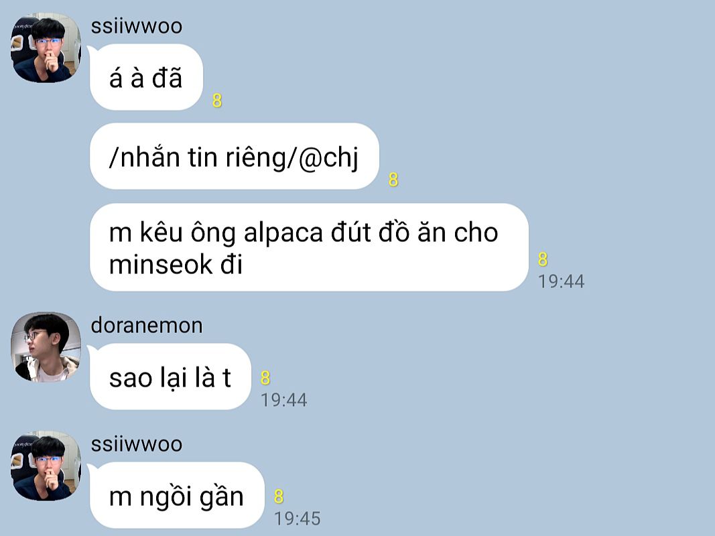Image resolution: width=715 pixels, height=536 pixels.
Task: Select the '/nhắn tin riêng/@chj' message
Action: (x=235, y=156)
